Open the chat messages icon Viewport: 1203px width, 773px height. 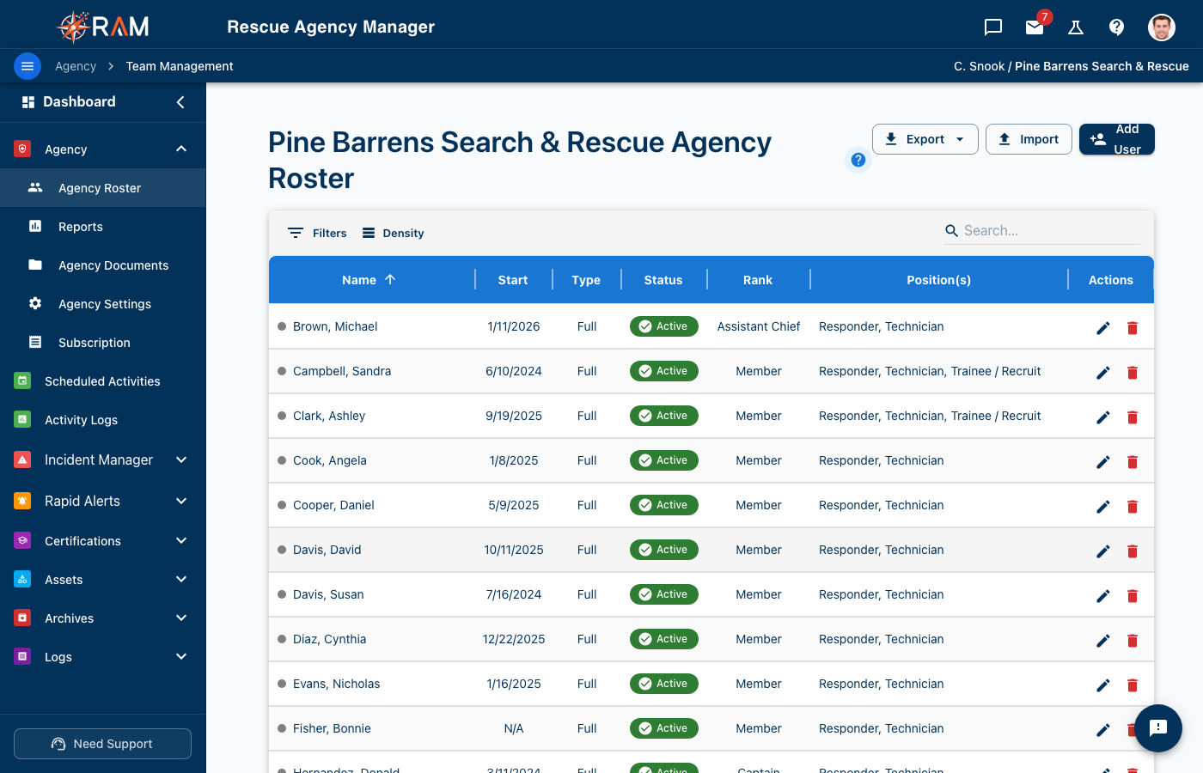point(993,27)
